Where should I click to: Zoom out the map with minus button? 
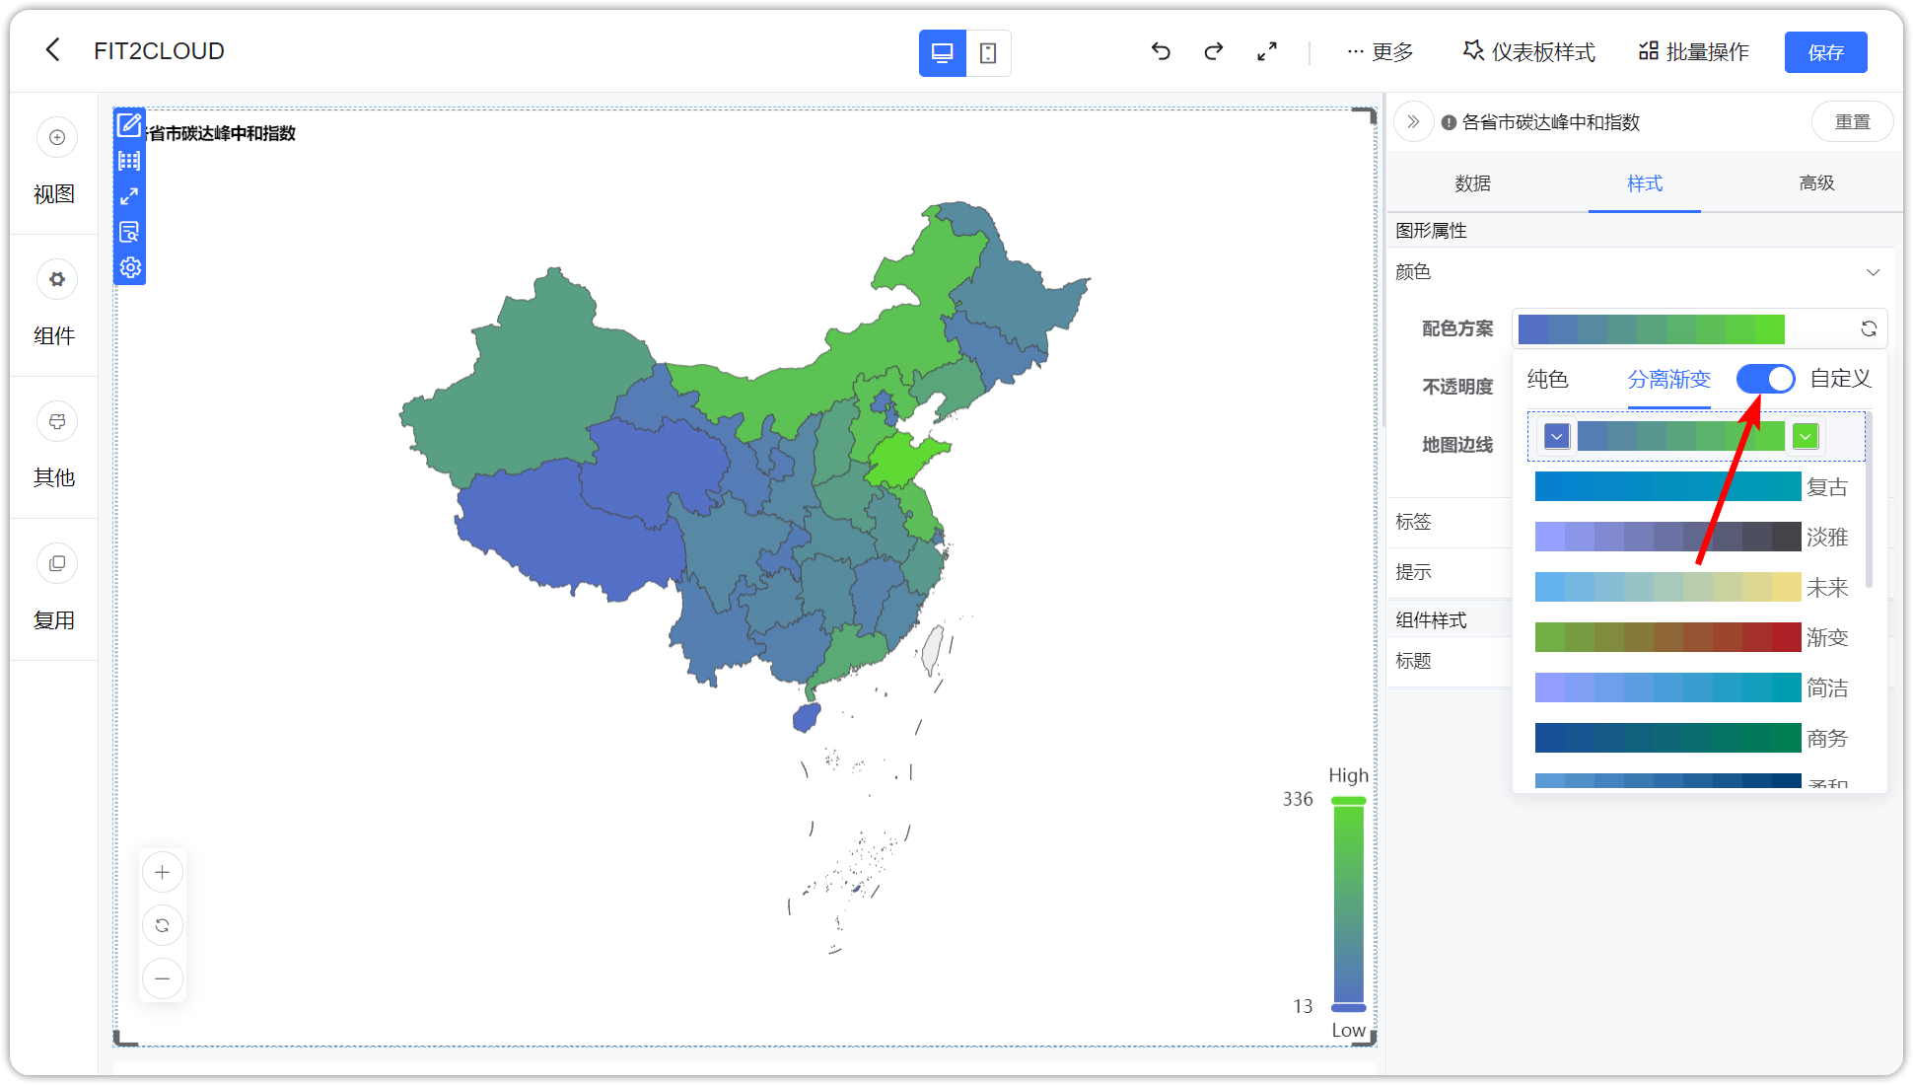click(x=163, y=978)
